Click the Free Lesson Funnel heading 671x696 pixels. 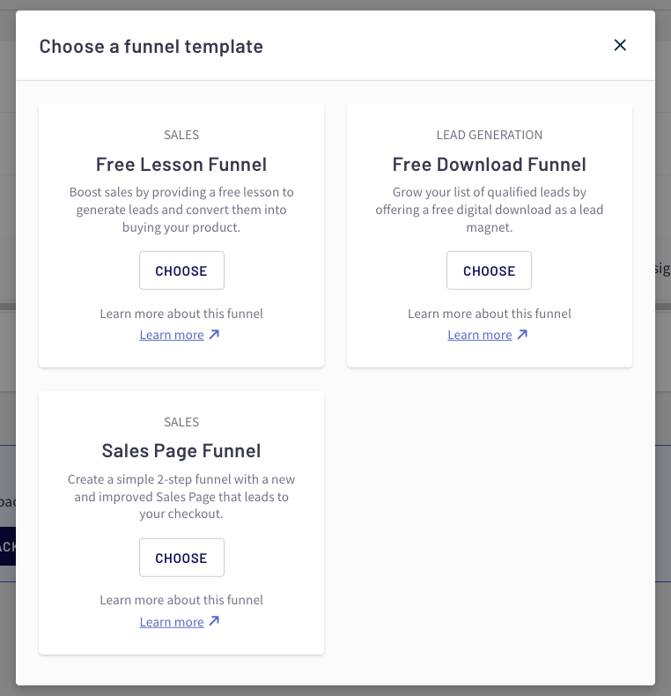181,165
